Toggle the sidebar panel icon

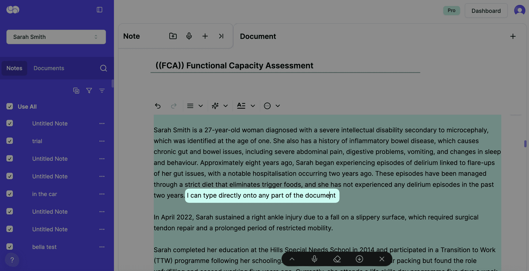(99, 10)
